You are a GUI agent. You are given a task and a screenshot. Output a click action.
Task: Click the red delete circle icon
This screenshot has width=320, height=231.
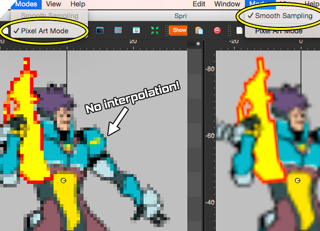(217, 30)
